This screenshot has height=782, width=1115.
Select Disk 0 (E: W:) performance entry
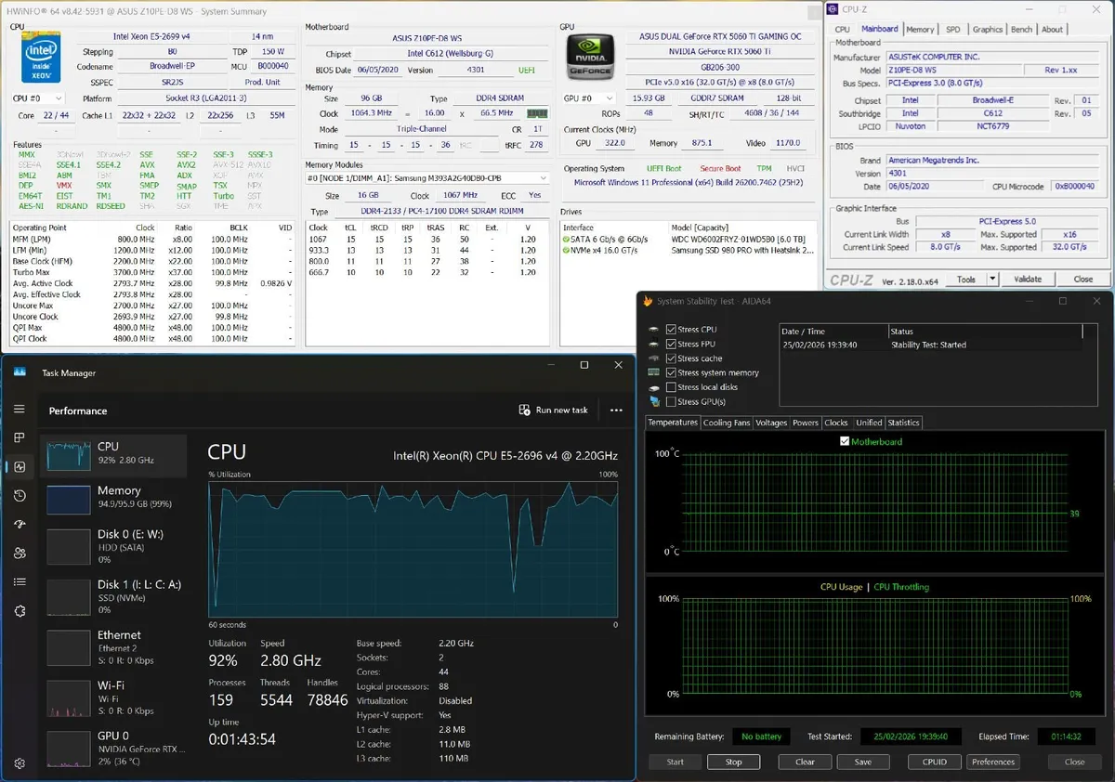(112, 546)
